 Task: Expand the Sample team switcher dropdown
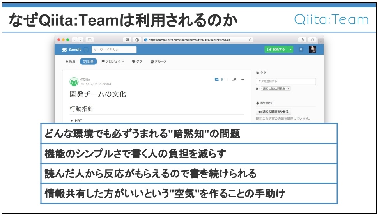tap(86, 50)
